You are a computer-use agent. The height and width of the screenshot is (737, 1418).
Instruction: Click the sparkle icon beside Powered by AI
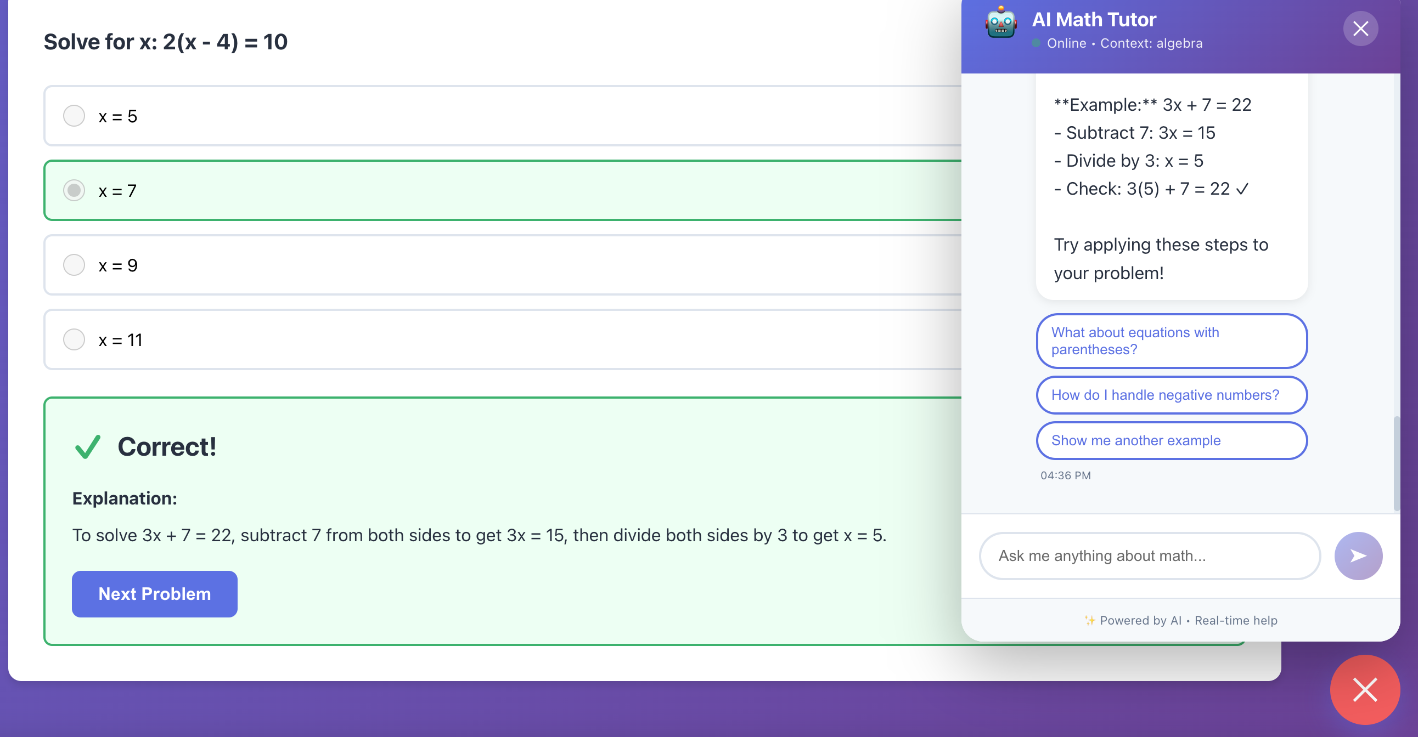[1089, 620]
